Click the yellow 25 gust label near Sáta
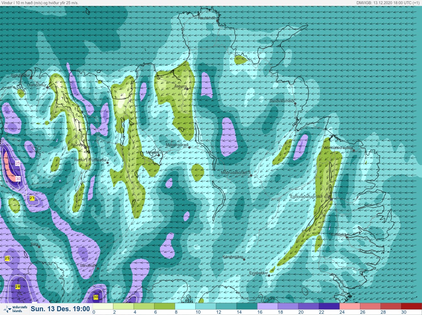 (7, 258)
